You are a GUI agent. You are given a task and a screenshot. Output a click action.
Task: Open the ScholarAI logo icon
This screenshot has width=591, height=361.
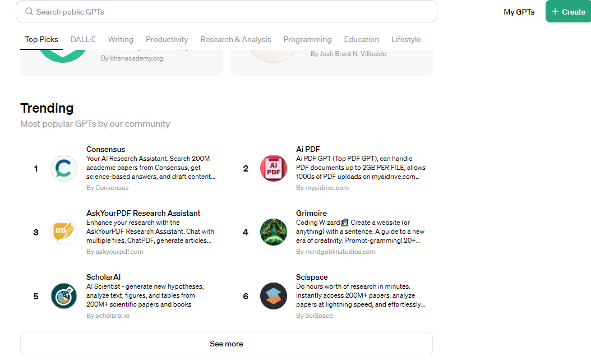pyautogui.click(x=64, y=296)
